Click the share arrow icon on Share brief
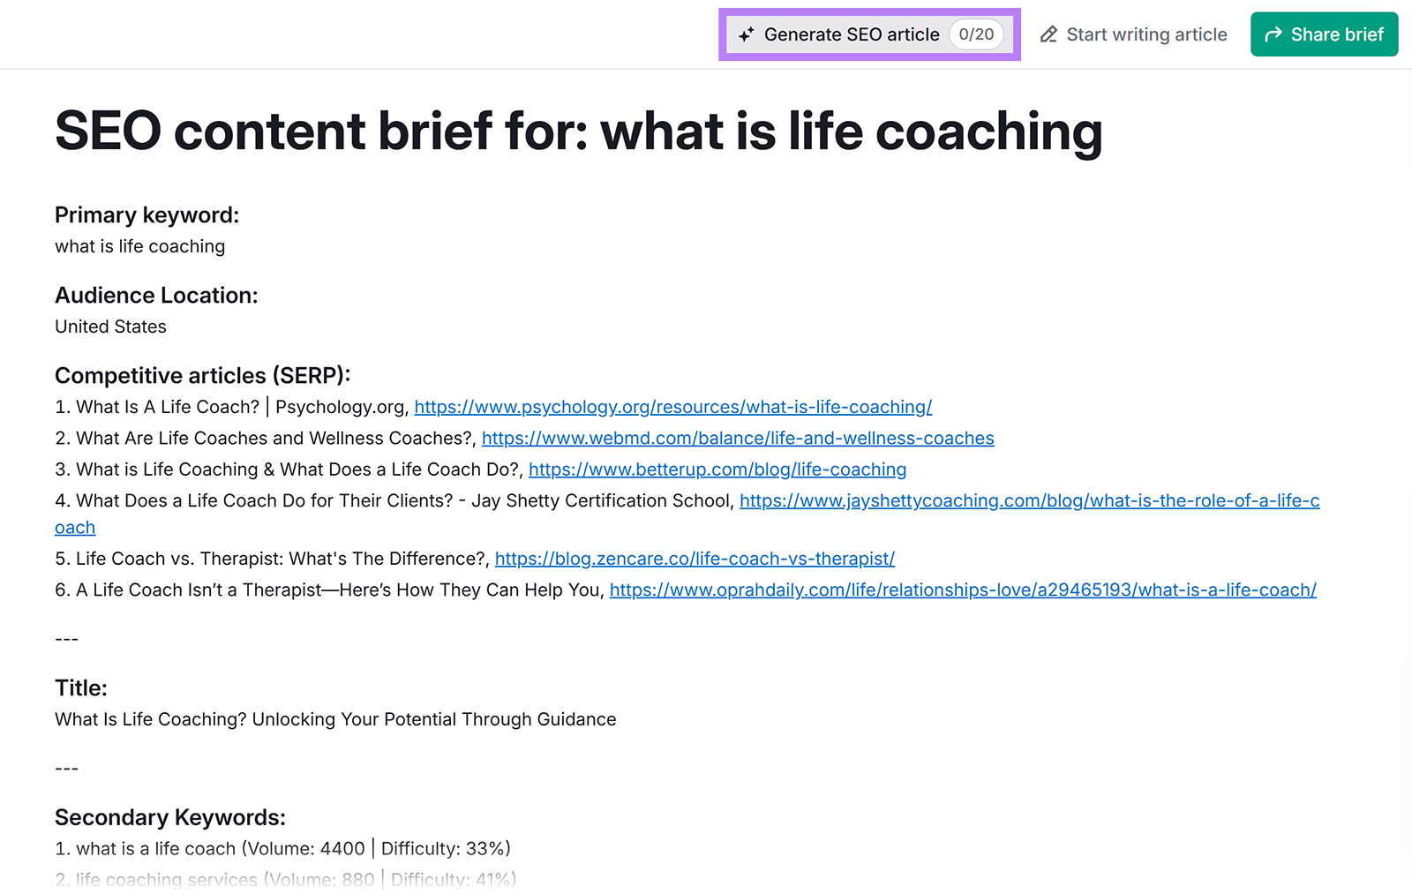Image resolution: width=1412 pixels, height=894 pixels. [x=1273, y=34]
